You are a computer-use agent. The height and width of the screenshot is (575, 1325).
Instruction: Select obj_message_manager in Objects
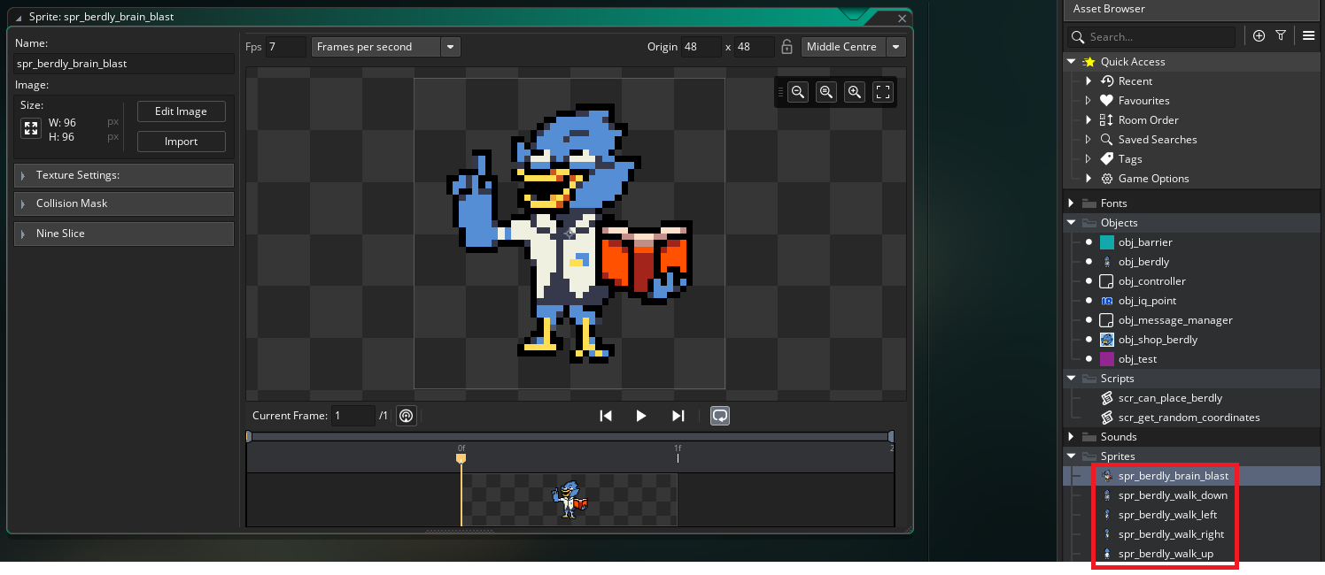(1175, 320)
